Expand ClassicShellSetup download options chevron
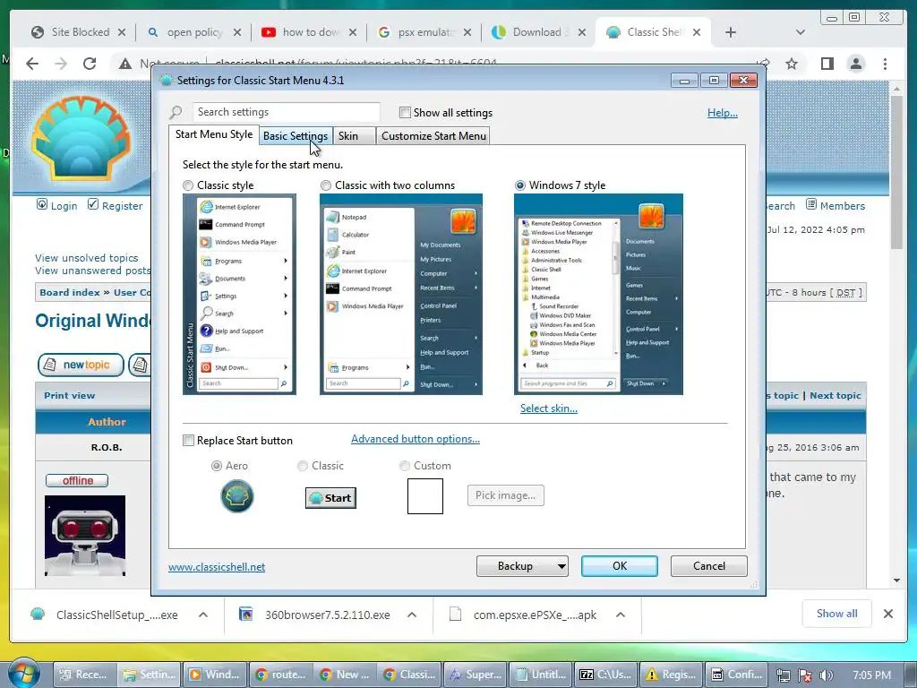 (203, 615)
